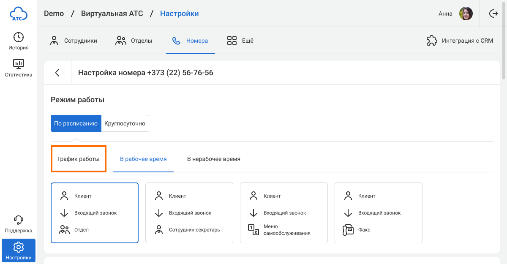Click Виртуальная АТС breadcrumb link
The width and height of the screenshot is (507, 264).
tap(112, 14)
